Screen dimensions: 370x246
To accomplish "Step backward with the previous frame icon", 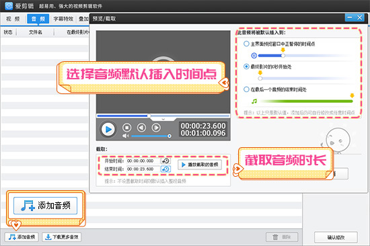I will 141,128.
